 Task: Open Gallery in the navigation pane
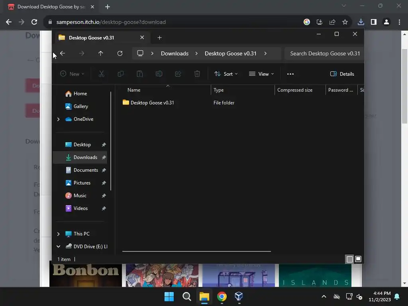[x=80, y=106]
